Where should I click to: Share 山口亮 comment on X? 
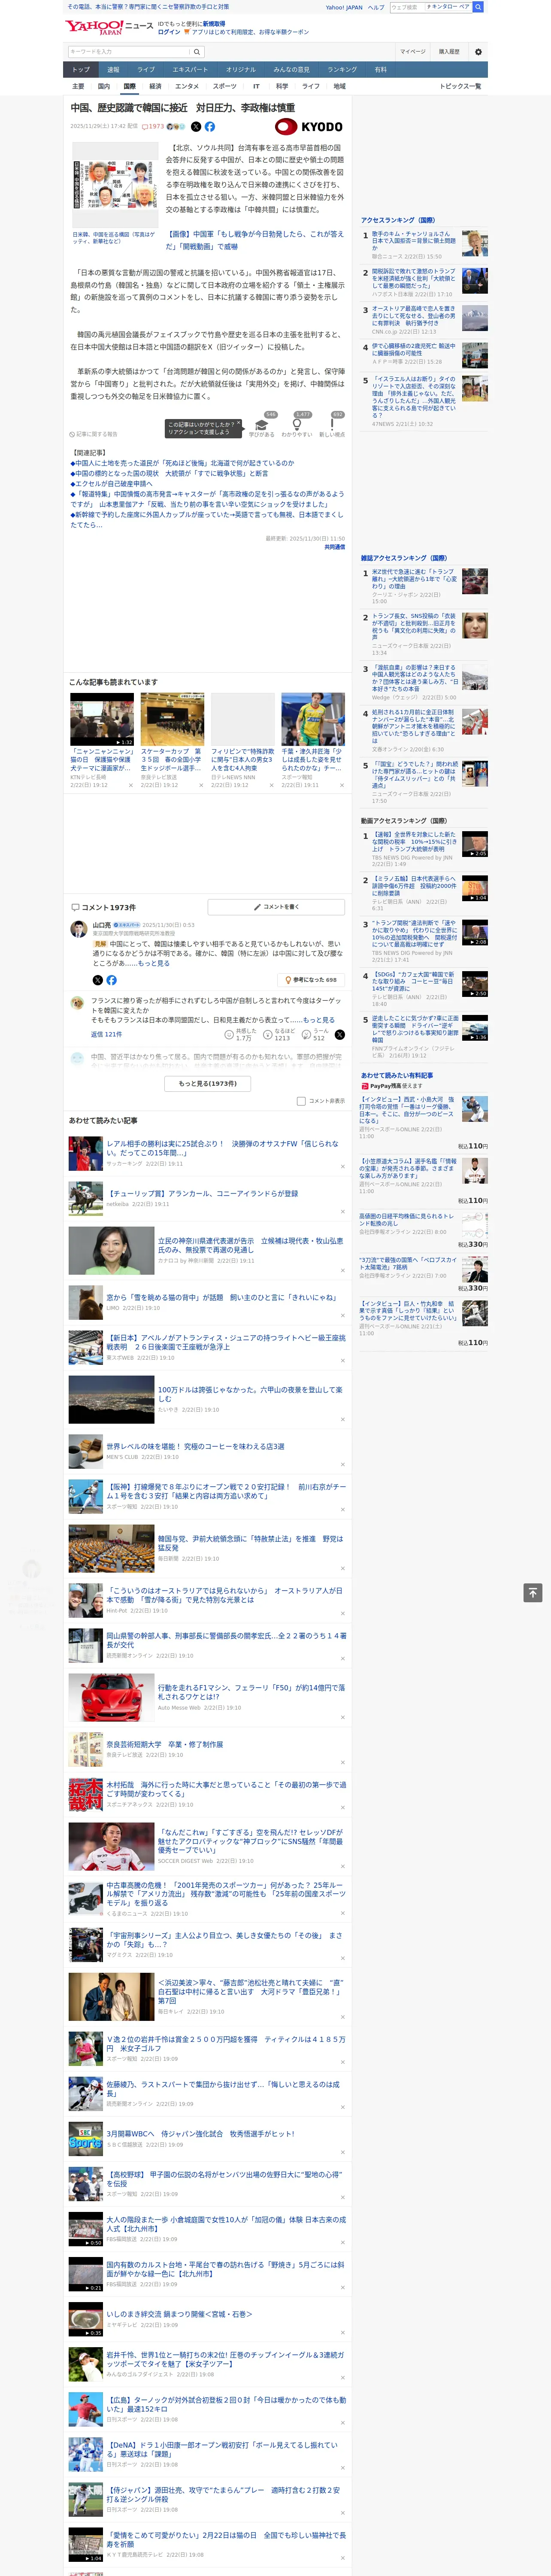(x=98, y=980)
